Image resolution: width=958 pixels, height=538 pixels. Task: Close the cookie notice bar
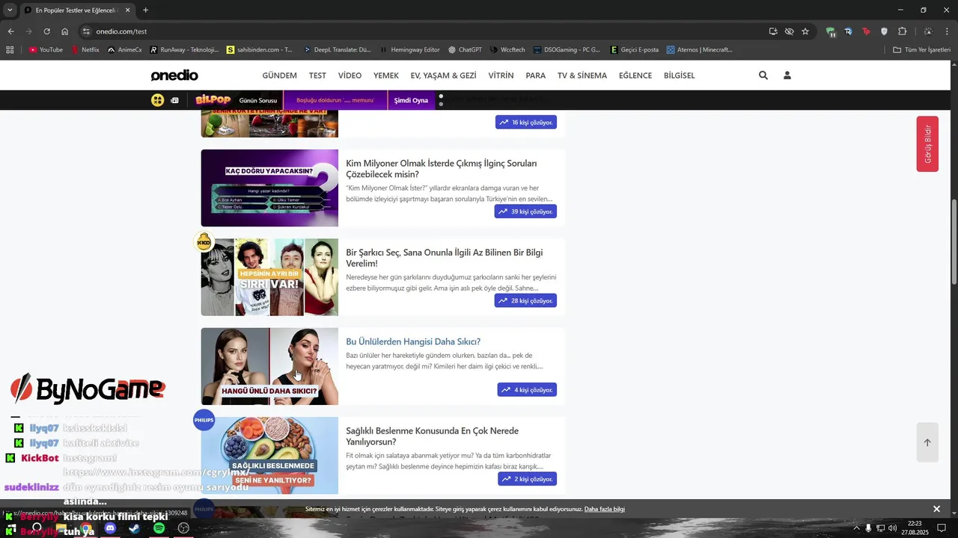click(936, 509)
